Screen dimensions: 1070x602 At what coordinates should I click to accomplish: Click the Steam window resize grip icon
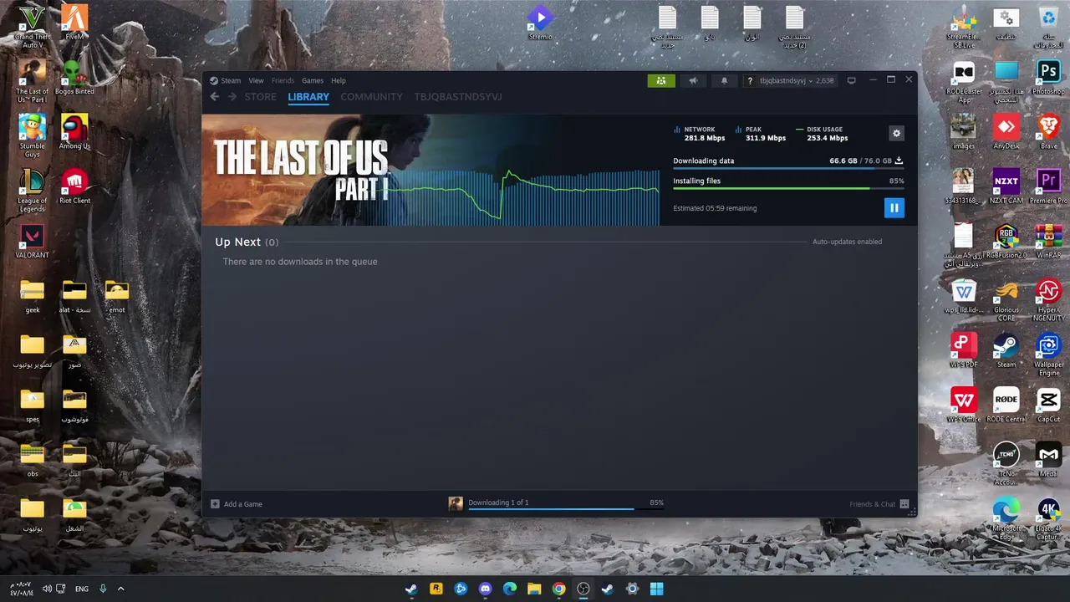coord(911,511)
